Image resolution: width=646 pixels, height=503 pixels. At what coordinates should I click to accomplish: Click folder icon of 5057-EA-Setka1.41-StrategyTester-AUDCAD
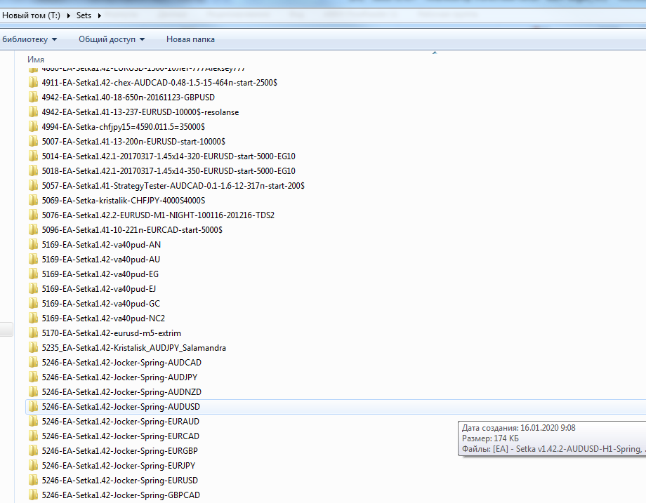[x=34, y=186]
